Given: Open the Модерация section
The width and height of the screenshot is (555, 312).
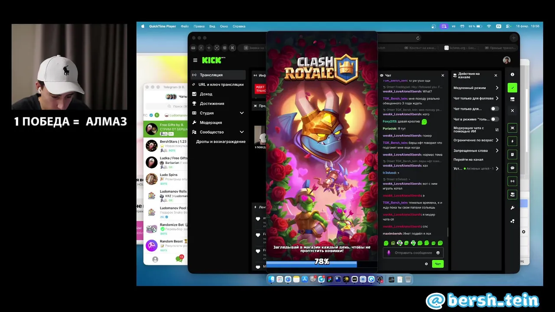Looking at the screenshot, I should pyautogui.click(x=218, y=123).
